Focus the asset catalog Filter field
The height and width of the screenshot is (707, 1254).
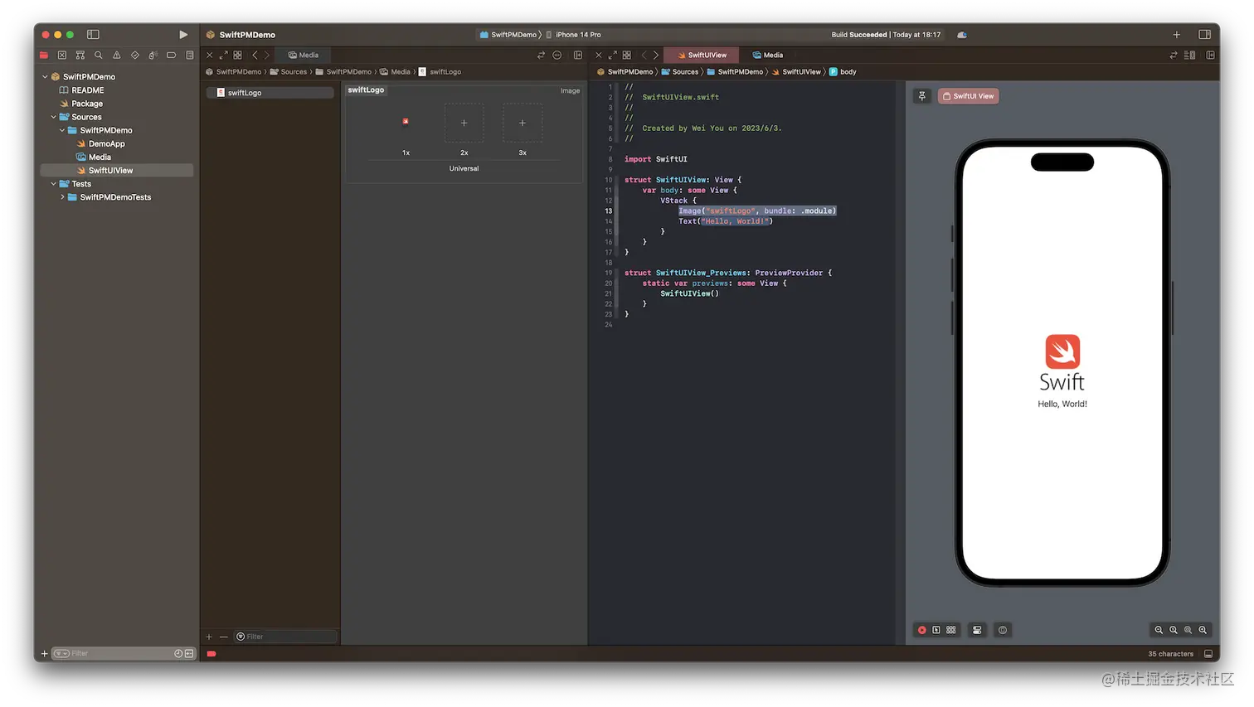[x=285, y=637]
